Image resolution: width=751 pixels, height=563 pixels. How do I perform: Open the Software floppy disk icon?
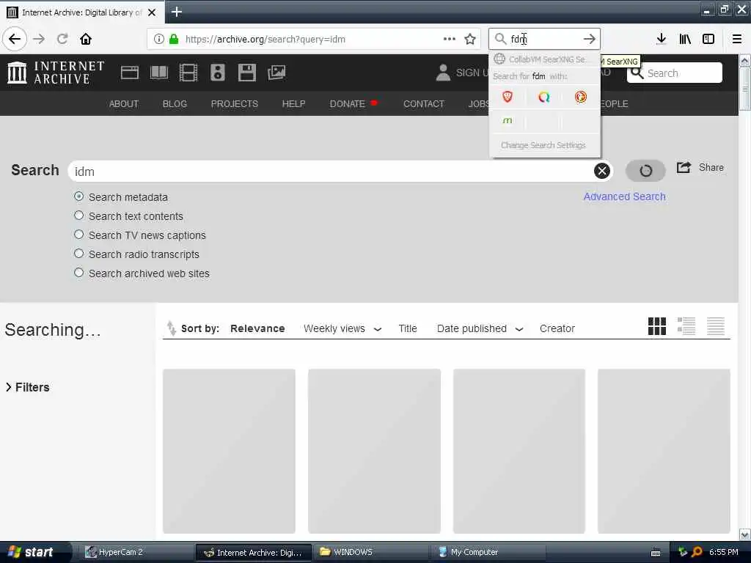246,73
